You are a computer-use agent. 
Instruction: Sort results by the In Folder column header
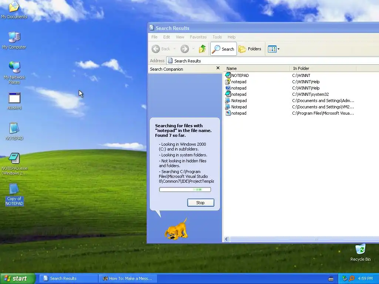(x=323, y=68)
